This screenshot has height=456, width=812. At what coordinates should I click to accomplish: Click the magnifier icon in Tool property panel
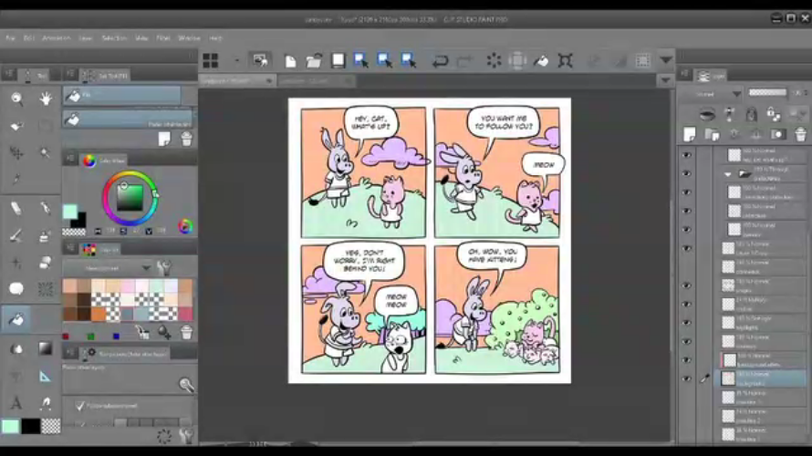click(x=186, y=385)
